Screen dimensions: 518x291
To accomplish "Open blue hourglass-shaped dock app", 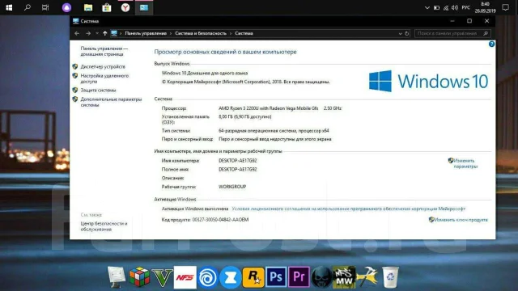I will pyautogui.click(x=231, y=277).
